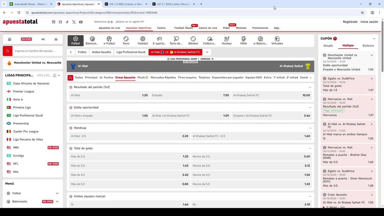
Task: Click Regístrate link
Action: pyautogui.click(x=350, y=22)
